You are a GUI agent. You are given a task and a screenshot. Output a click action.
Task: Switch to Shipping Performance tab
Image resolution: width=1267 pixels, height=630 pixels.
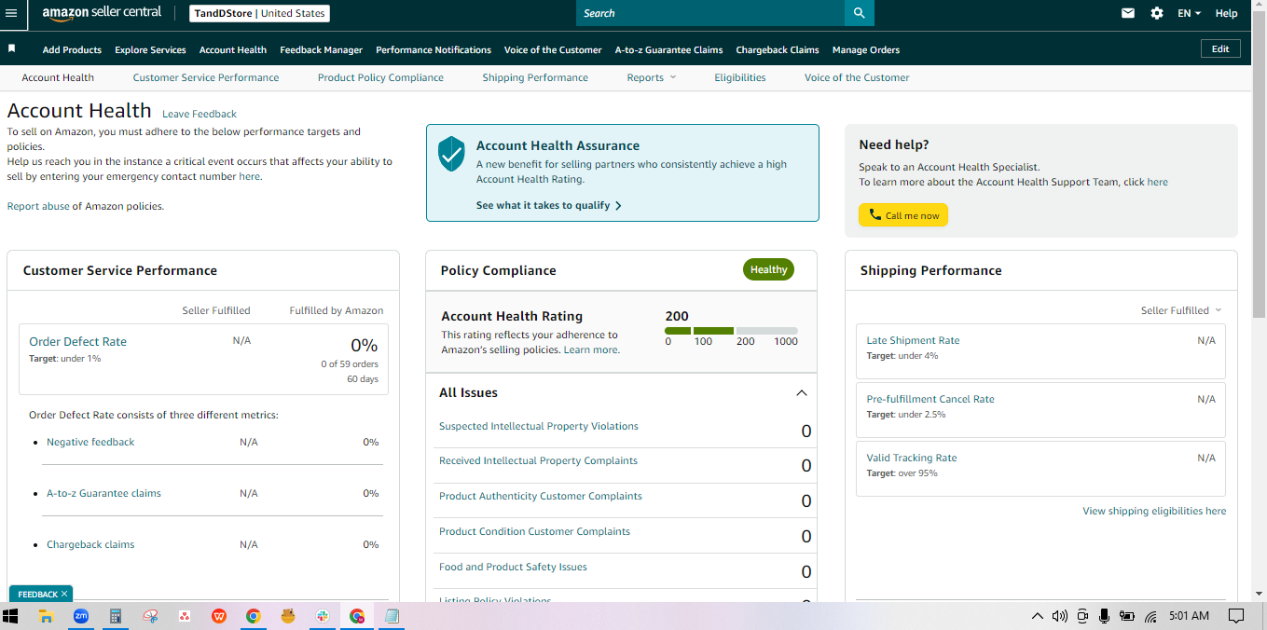pyautogui.click(x=535, y=77)
